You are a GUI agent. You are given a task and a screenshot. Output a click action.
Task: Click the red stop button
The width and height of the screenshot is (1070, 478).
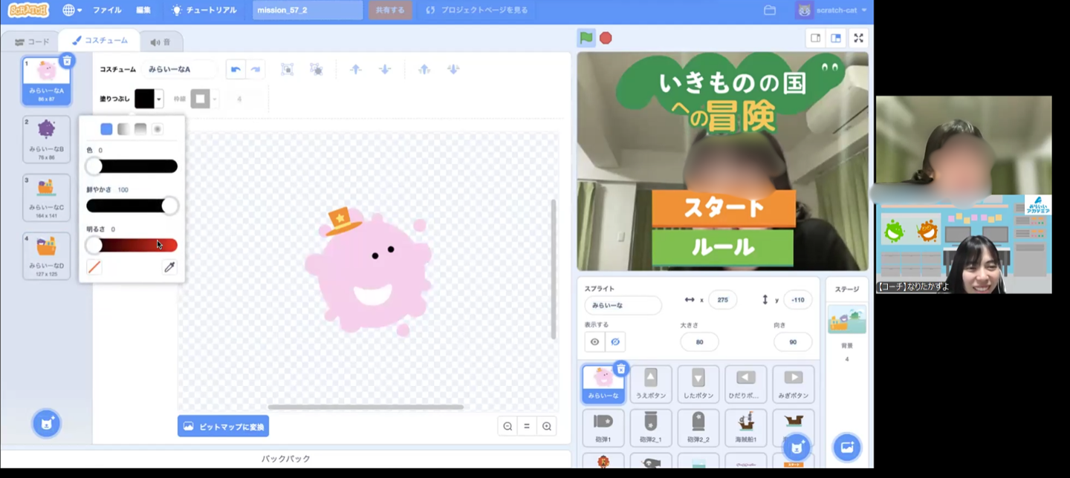pos(606,38)
